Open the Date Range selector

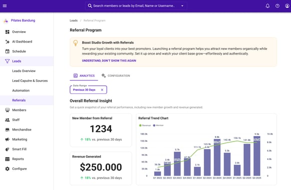point(88,89)
